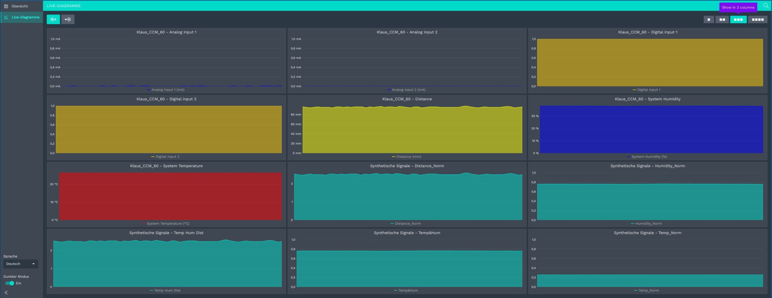Click the Klaus_CCM_60 - Analog input 2 title

click(x=407, y=32)
